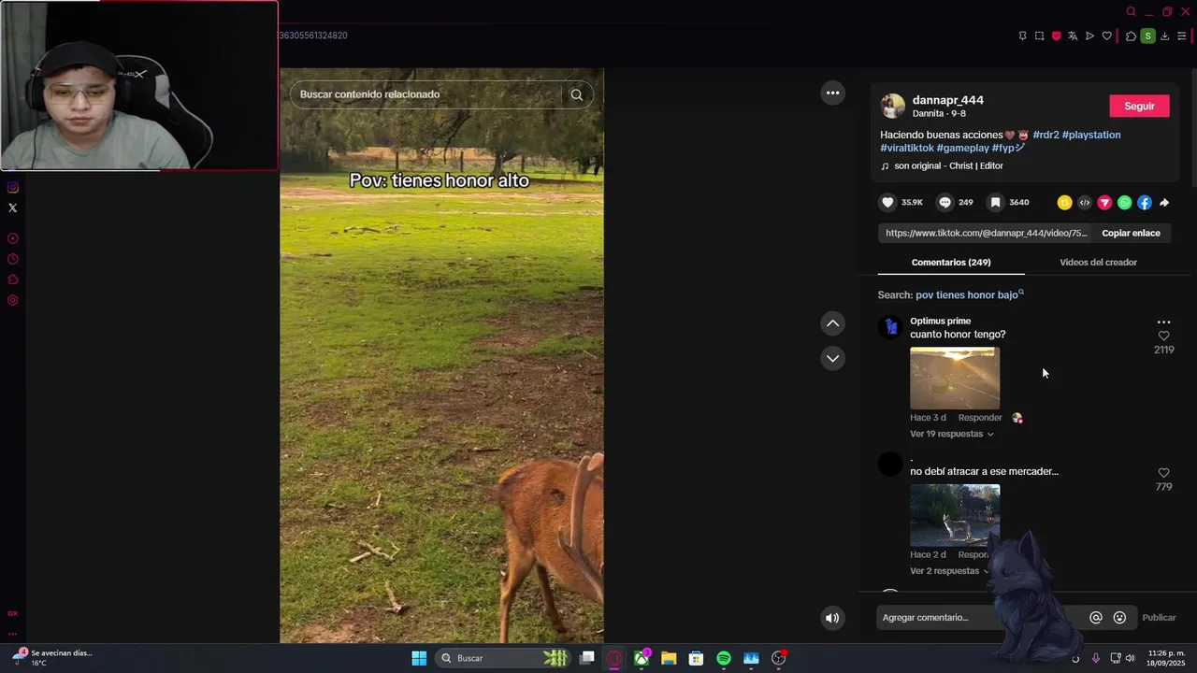Open the GX Corner icon in sidebar
This screenshot has width=1197, height=673.
[12, 613]
